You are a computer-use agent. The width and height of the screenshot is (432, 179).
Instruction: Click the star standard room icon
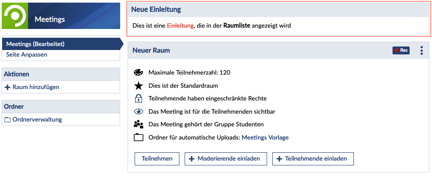[x=139, y=86]
